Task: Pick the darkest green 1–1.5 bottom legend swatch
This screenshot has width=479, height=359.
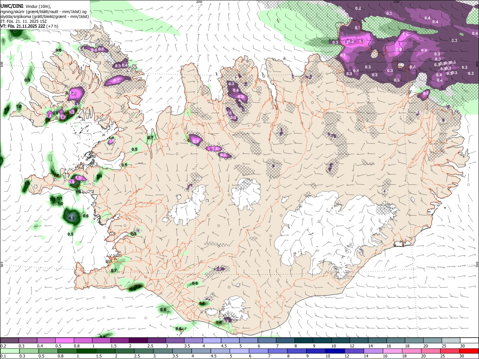Action: pos(87,351)
